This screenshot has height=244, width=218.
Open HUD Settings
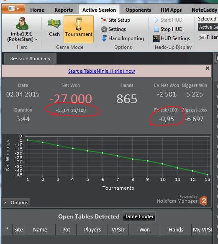click(172, 38)
